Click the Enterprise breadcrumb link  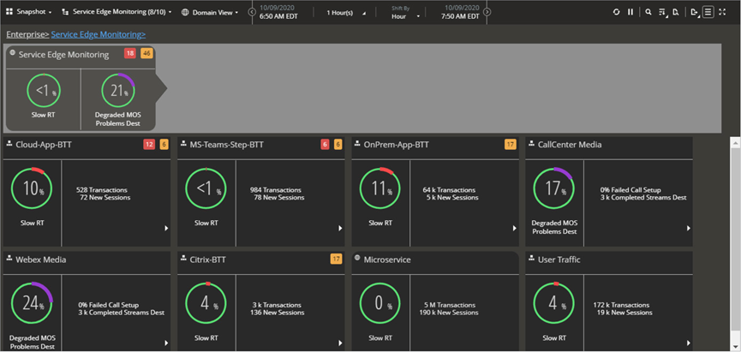point(26,34)
